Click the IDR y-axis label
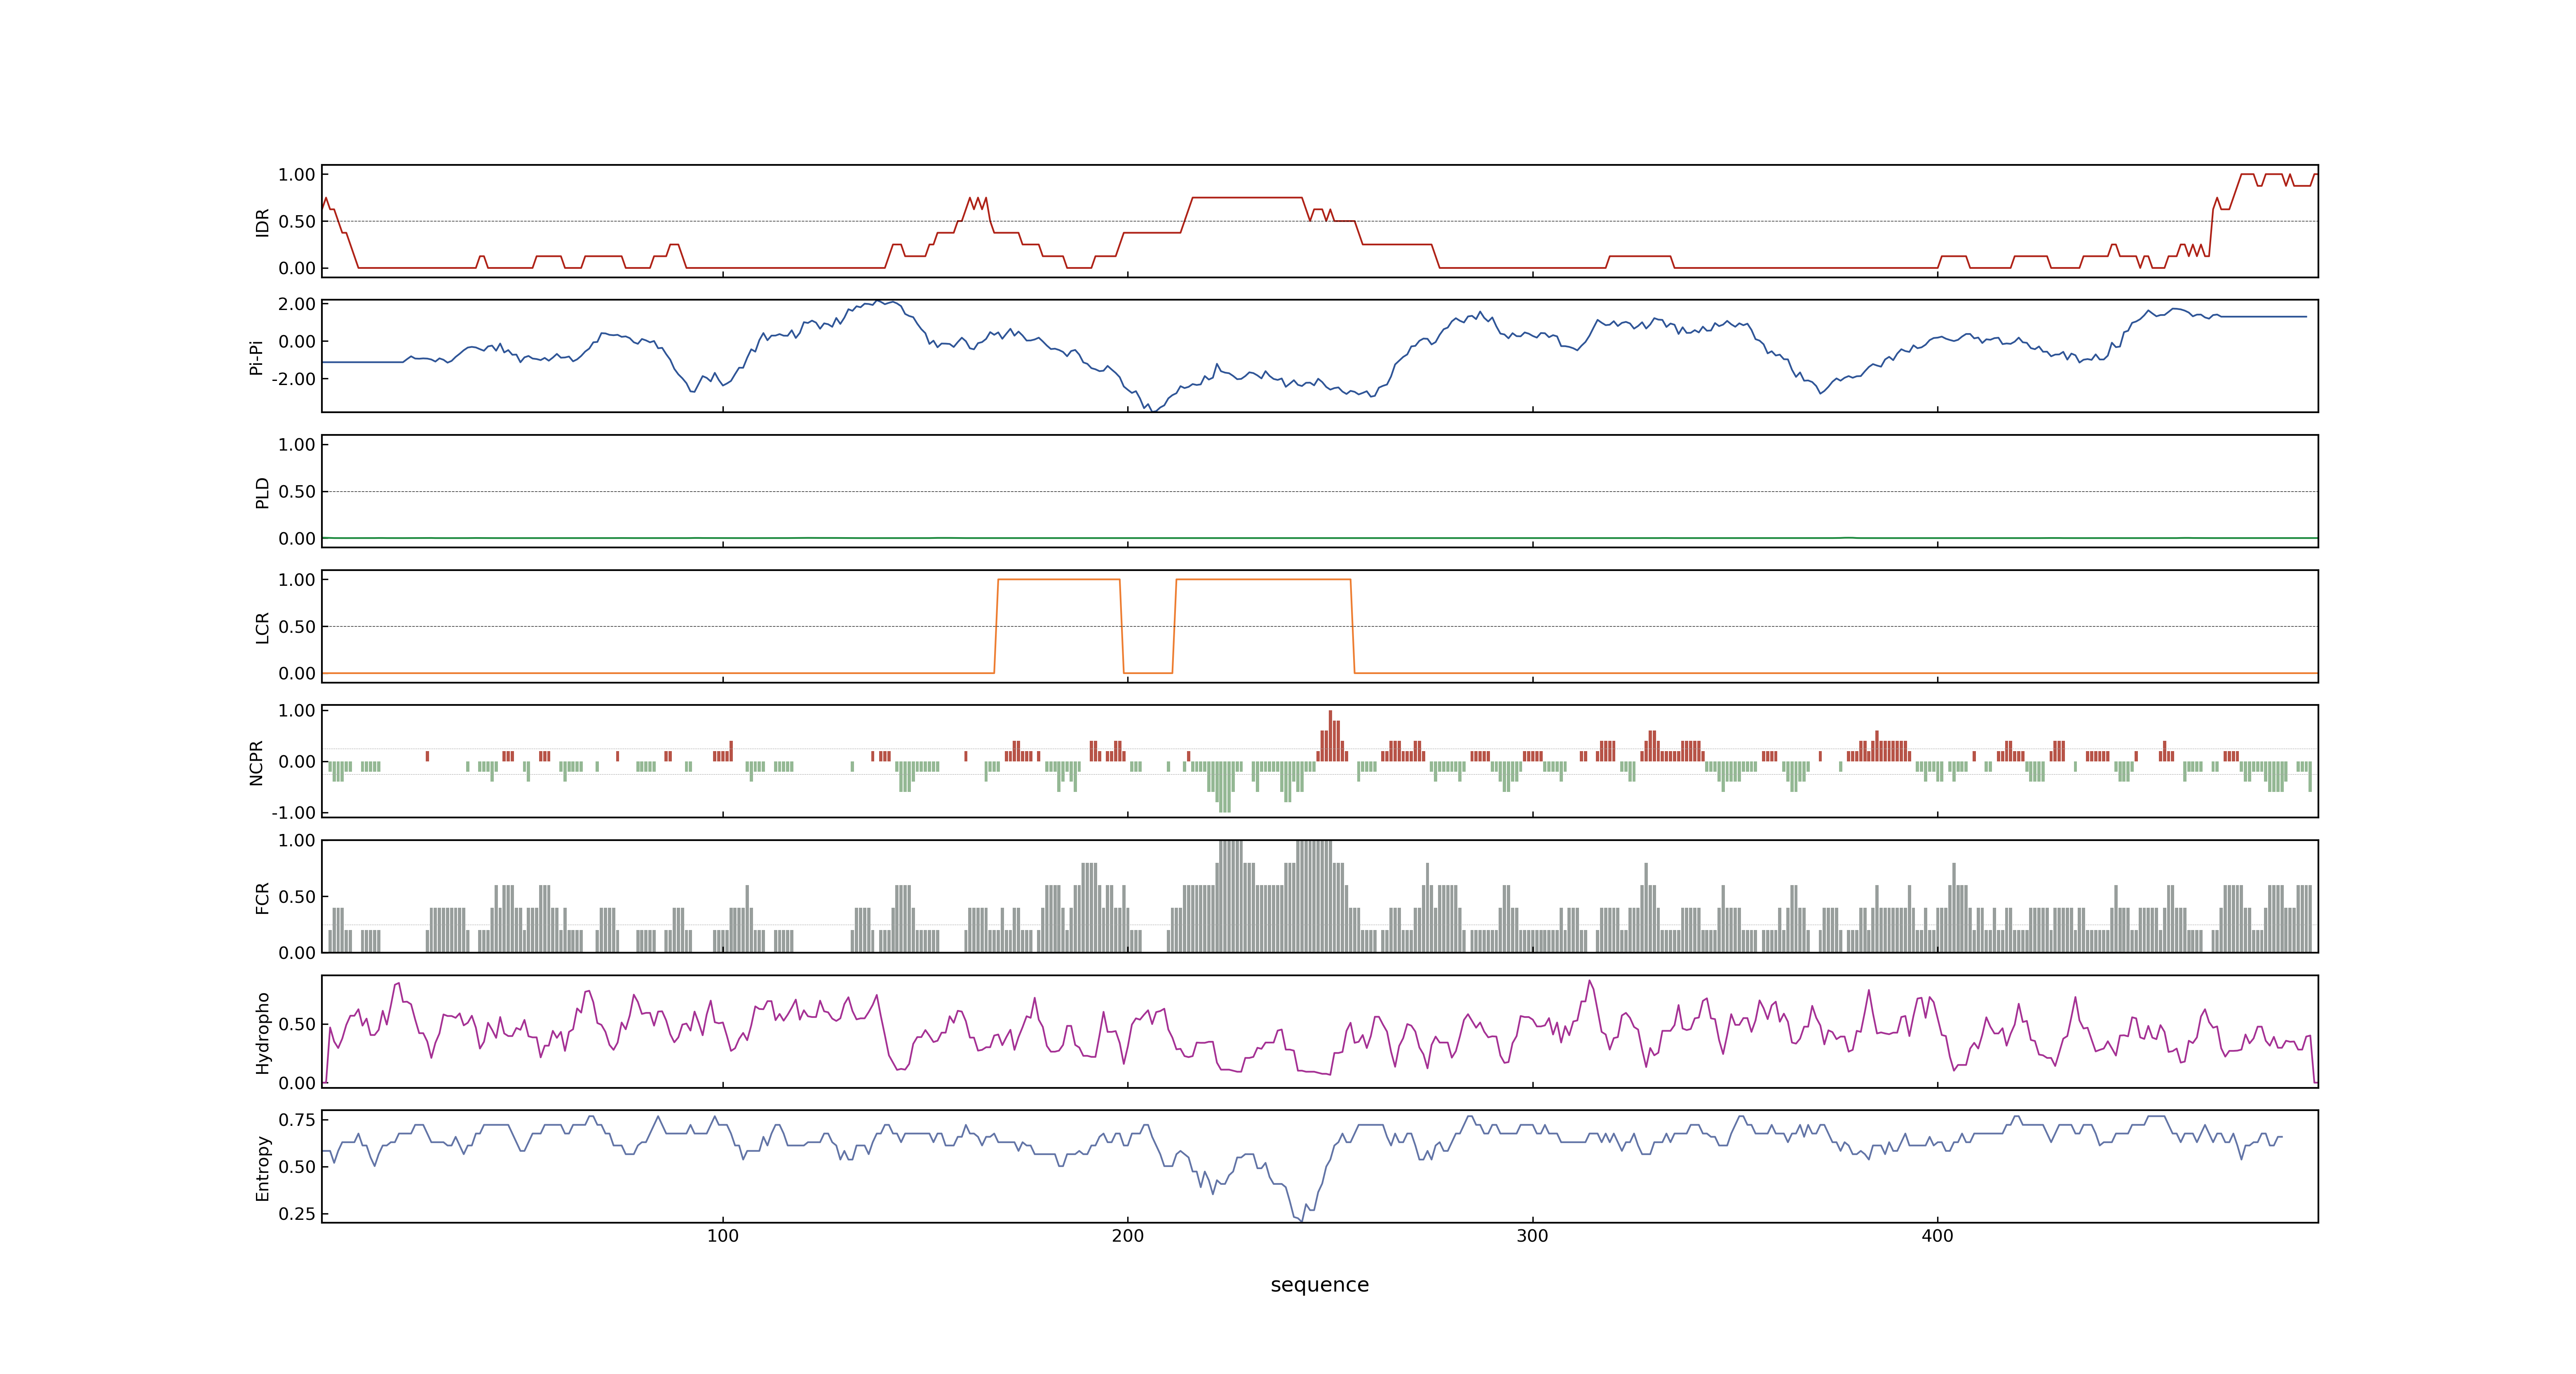 [x=263, y=222]
